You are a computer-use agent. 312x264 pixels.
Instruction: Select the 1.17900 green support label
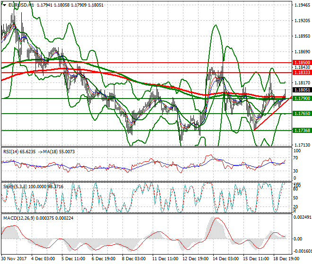click(302, 99)
